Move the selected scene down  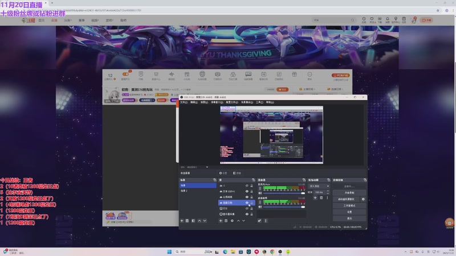click(x=205, y=221)
